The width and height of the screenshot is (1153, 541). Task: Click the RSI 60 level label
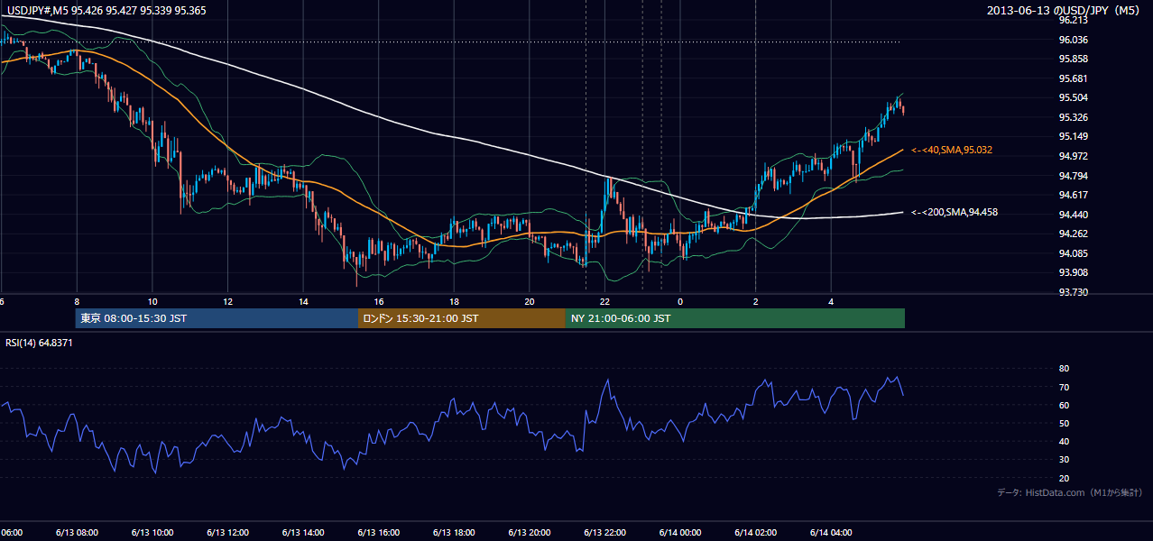coord(1065,405)
